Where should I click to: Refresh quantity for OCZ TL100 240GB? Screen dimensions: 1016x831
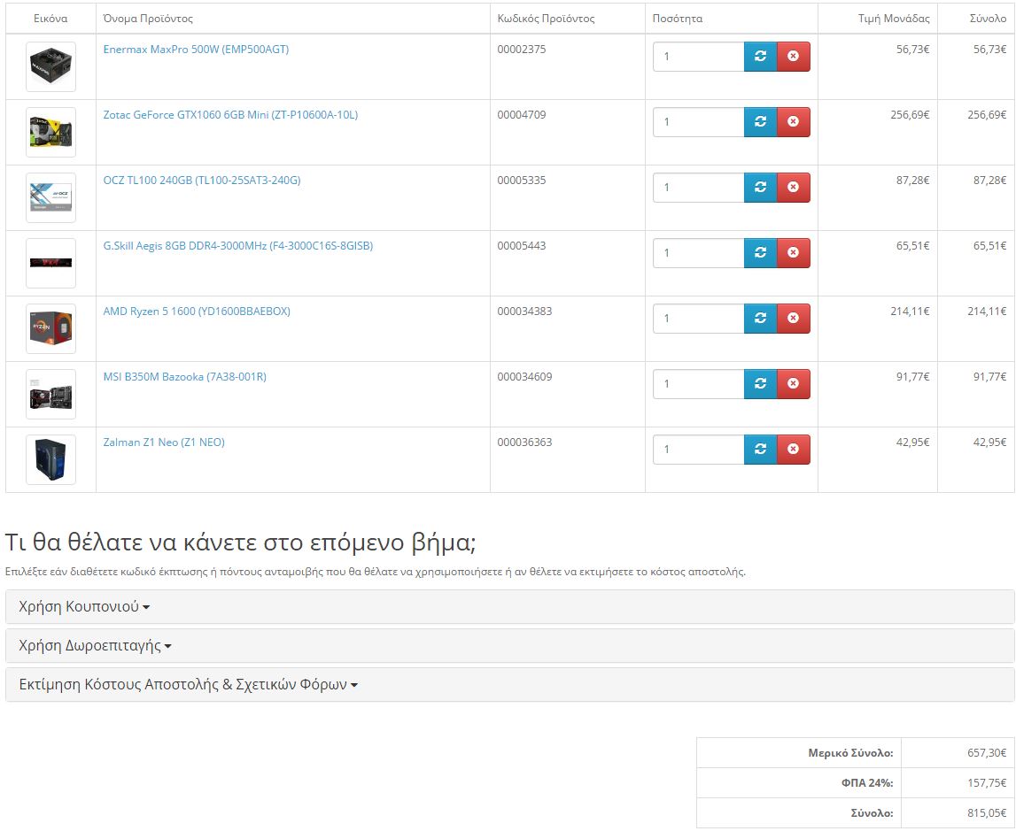click(760, 187)
